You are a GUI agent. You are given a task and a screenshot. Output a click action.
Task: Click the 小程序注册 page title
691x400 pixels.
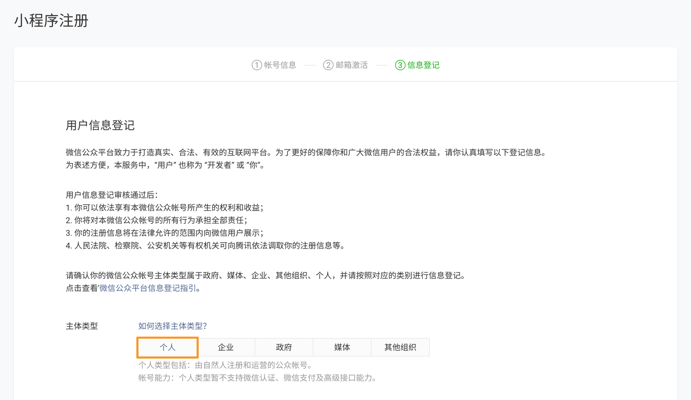pyautogui.click(x=51, y=21)
